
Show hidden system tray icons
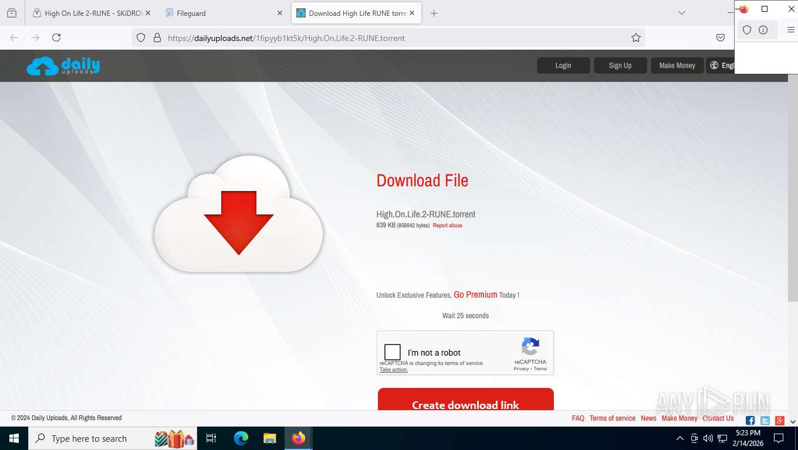pyautogui.click(x=680, y=438)
